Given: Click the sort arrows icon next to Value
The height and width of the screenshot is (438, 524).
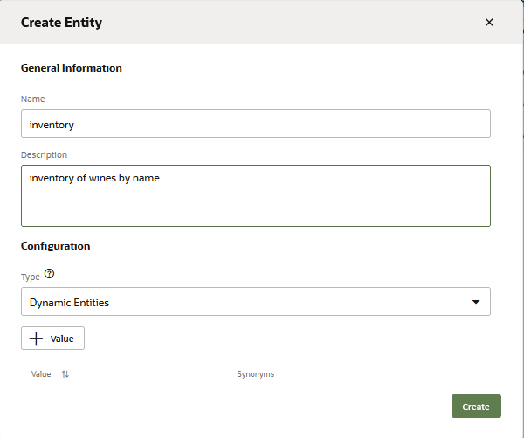Looking at the screenshot, I should (65, 374).
